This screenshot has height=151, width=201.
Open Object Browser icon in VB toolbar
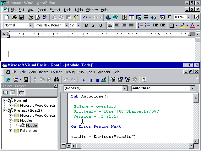[128, 80]
